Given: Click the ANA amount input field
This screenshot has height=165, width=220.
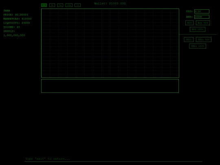Looking at the screenshot, I should (202, 17).
